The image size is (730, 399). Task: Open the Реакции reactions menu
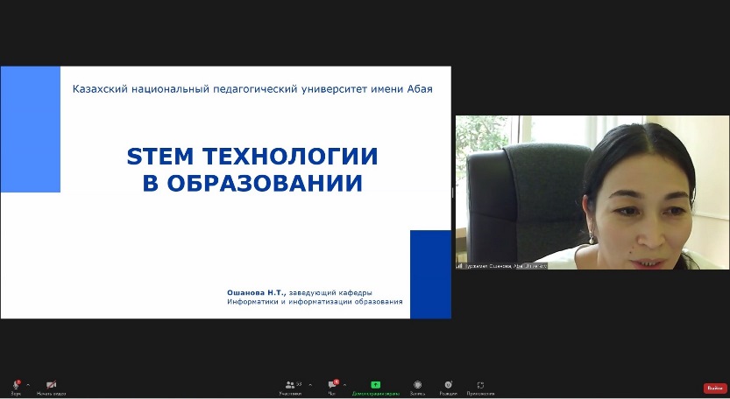pyautogui.click(x=448, y=385)
